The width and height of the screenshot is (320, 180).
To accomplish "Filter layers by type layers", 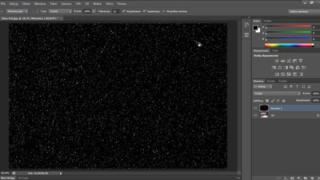I will coord(297,86).
